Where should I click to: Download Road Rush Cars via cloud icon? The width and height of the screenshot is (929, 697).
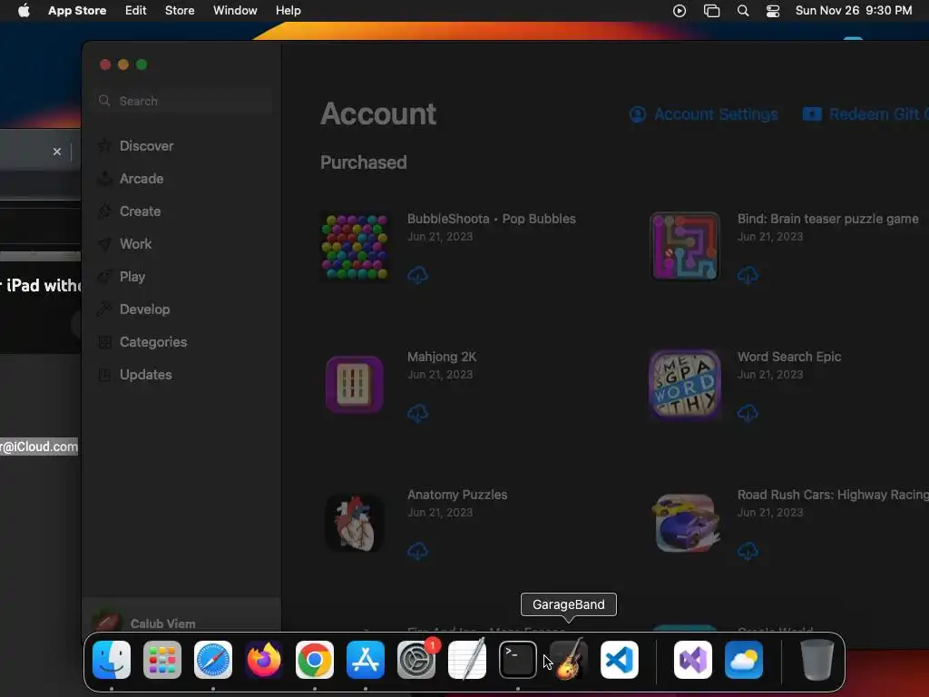748,551
